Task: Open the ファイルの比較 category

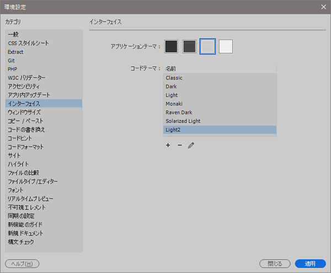Action: (44, 173)
